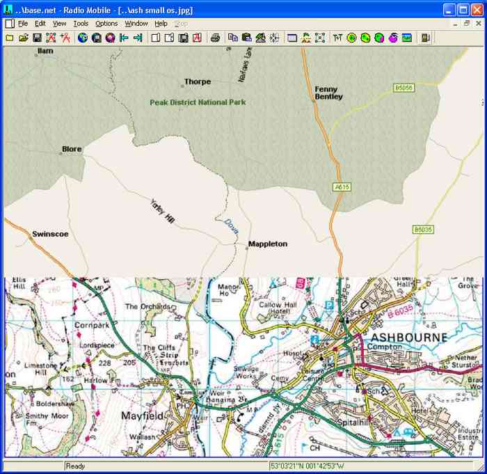Screen dimensions: 487x474
Task: Open the Tools menu
Action: tap(81, 24)
